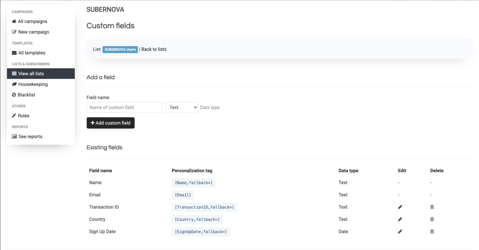Select View all lists menu item
This screenshot has height=250, width=479.
31,74
